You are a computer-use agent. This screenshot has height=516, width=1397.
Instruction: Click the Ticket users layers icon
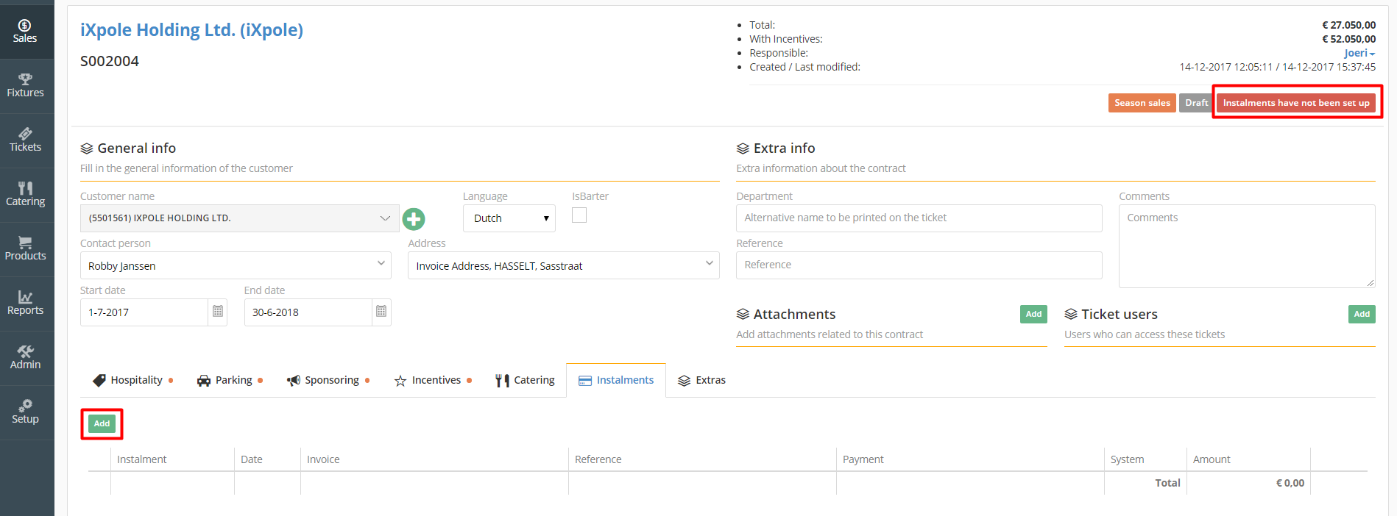point(1071,315)
